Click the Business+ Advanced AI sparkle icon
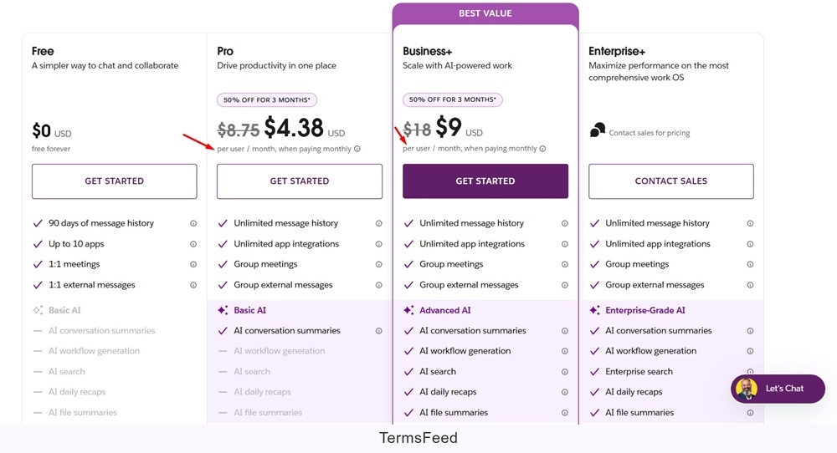The height and width of the screenshot is (453, 837). click(408, 310)
